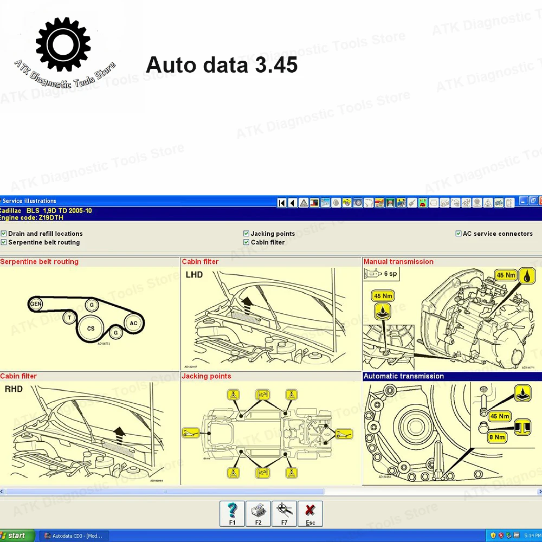The image size is (542, 542).
Task: Select the yellow mechanic toolbar icon
Action: point(401,203)
